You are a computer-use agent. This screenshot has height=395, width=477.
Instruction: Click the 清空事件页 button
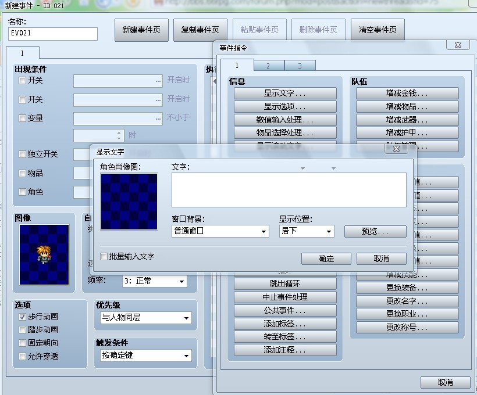coord(378,30)
